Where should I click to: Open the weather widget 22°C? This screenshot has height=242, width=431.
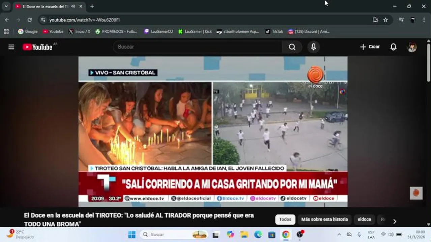click(x=20, y=234)
